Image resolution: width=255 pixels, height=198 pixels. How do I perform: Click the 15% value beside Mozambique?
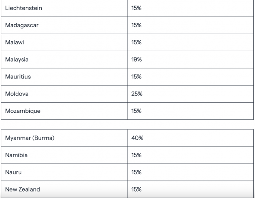click(136, 111)
